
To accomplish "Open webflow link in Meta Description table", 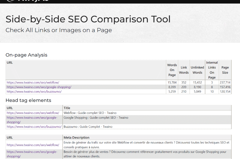I will click(x=33, y=145).
